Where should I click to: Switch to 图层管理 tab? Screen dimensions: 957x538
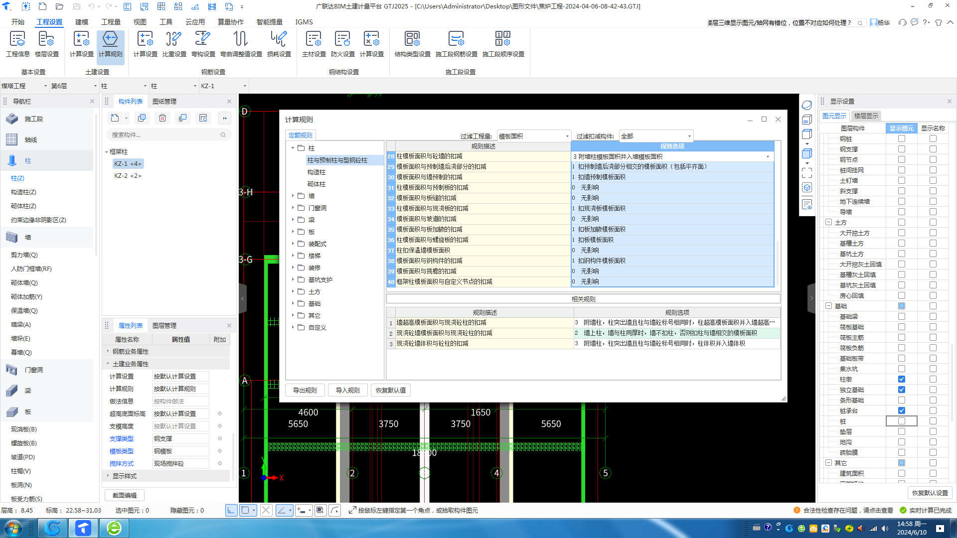tap(164, 326)
